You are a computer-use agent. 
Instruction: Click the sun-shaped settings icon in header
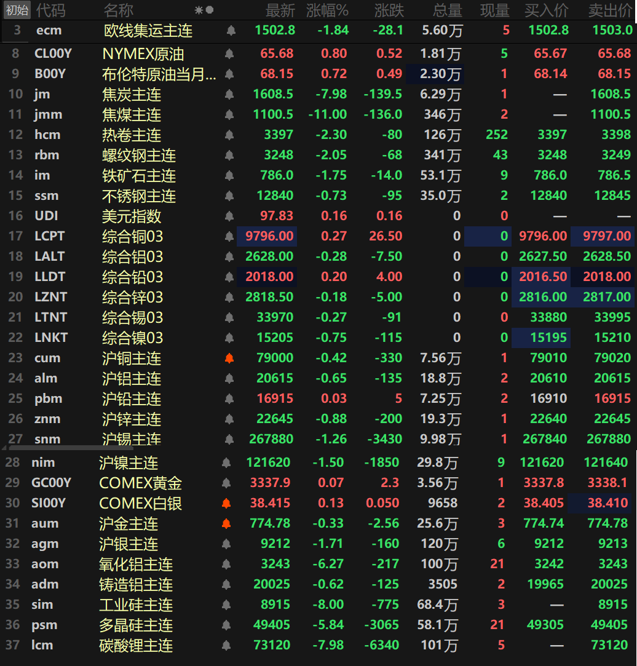(x=199, y=10)
